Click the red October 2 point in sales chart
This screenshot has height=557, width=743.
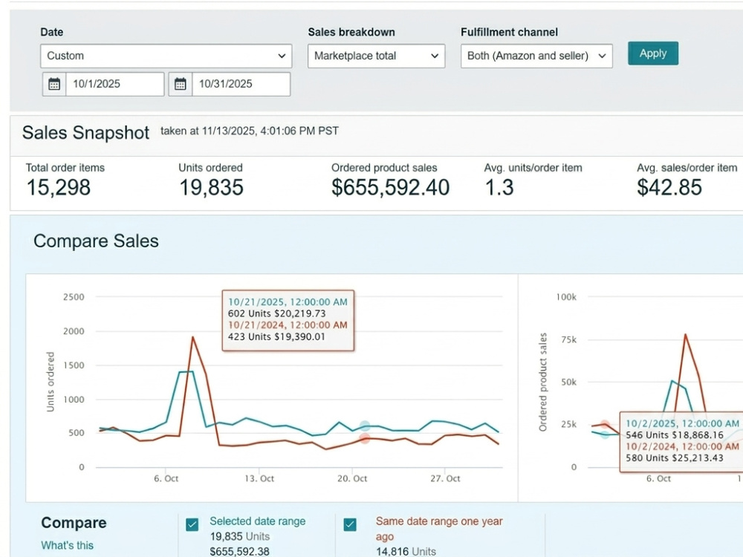pos(605,424)
